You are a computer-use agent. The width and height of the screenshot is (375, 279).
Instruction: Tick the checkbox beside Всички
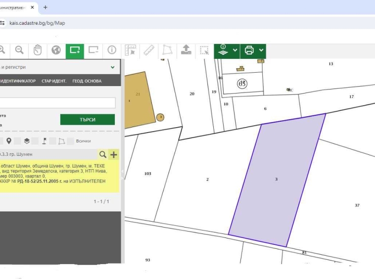click(70, 141)
